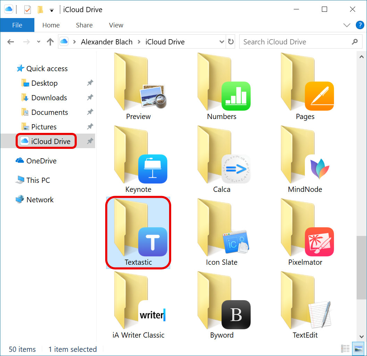This screenshot has width=367, height=356.
Task: Switch to the Home ribbon tab
Action: pyautogui.click(x=51, y=25)
